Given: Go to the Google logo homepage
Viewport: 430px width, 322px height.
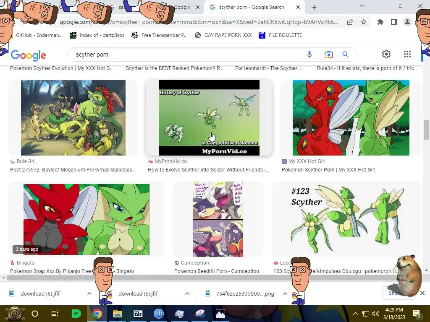Looking at the screenshot, I should [x=29, y=55].
